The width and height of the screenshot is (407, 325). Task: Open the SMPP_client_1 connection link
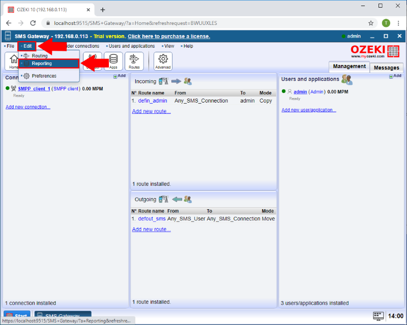(34, 89)
